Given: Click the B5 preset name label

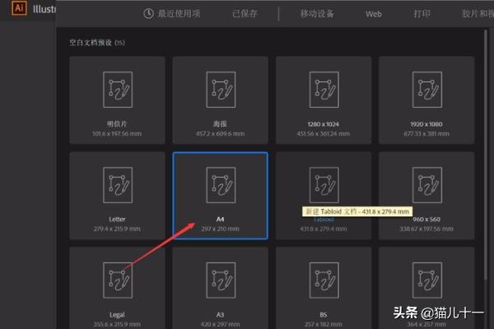Looking at the screenshot, I should point(324,314).
